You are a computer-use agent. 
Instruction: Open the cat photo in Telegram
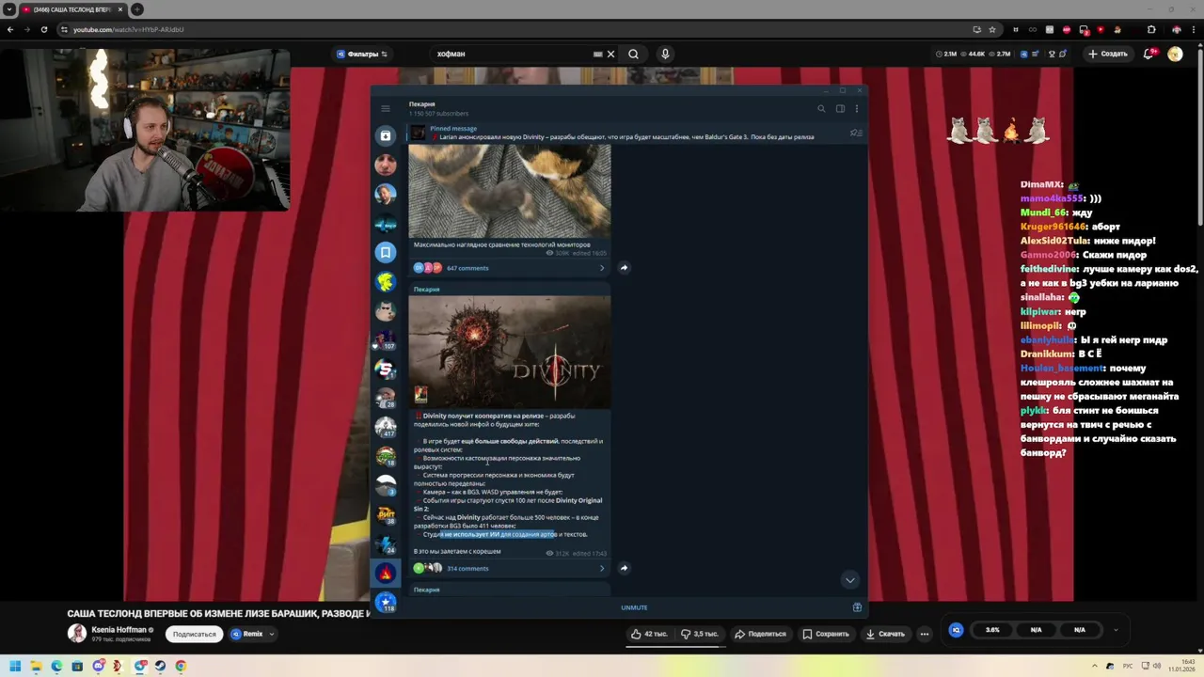510,191
